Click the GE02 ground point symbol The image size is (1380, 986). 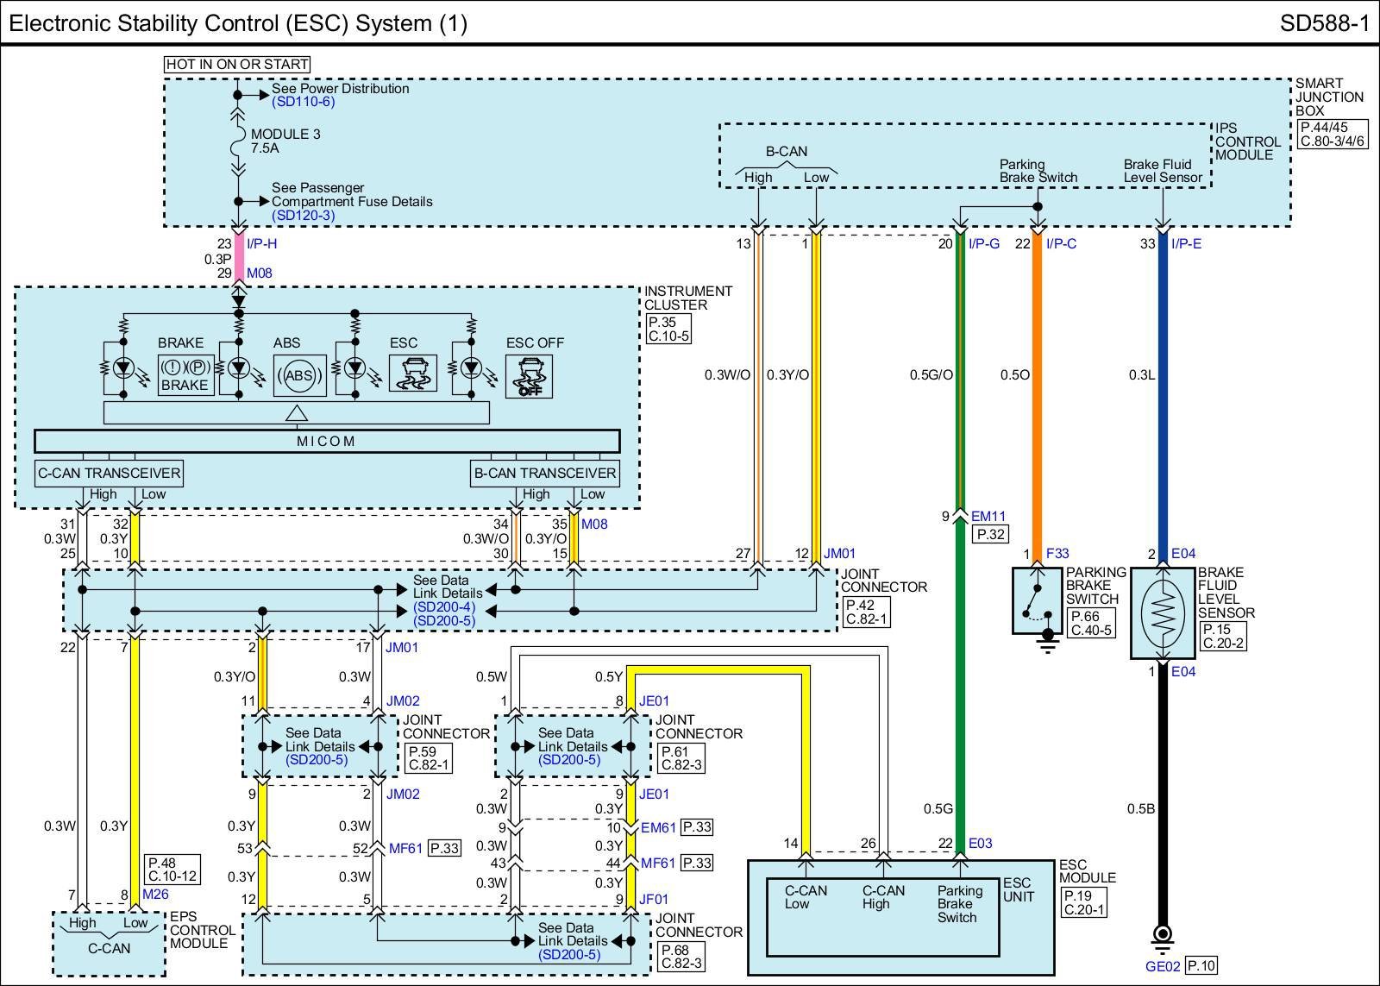1162,934
